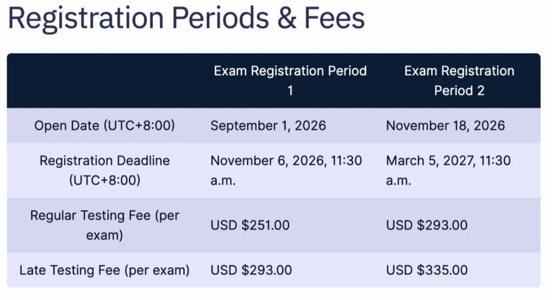The image size is (552, 300).
Task: Click the a.m. text under November 6 deadline
Action: (223, 180)
